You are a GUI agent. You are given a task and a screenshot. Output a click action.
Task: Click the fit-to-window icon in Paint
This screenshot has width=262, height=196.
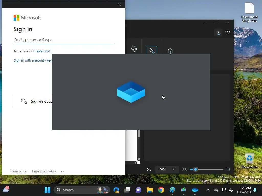[x=149, y=169]
